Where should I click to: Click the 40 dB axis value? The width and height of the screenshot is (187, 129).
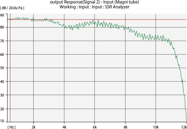point(2,82)
